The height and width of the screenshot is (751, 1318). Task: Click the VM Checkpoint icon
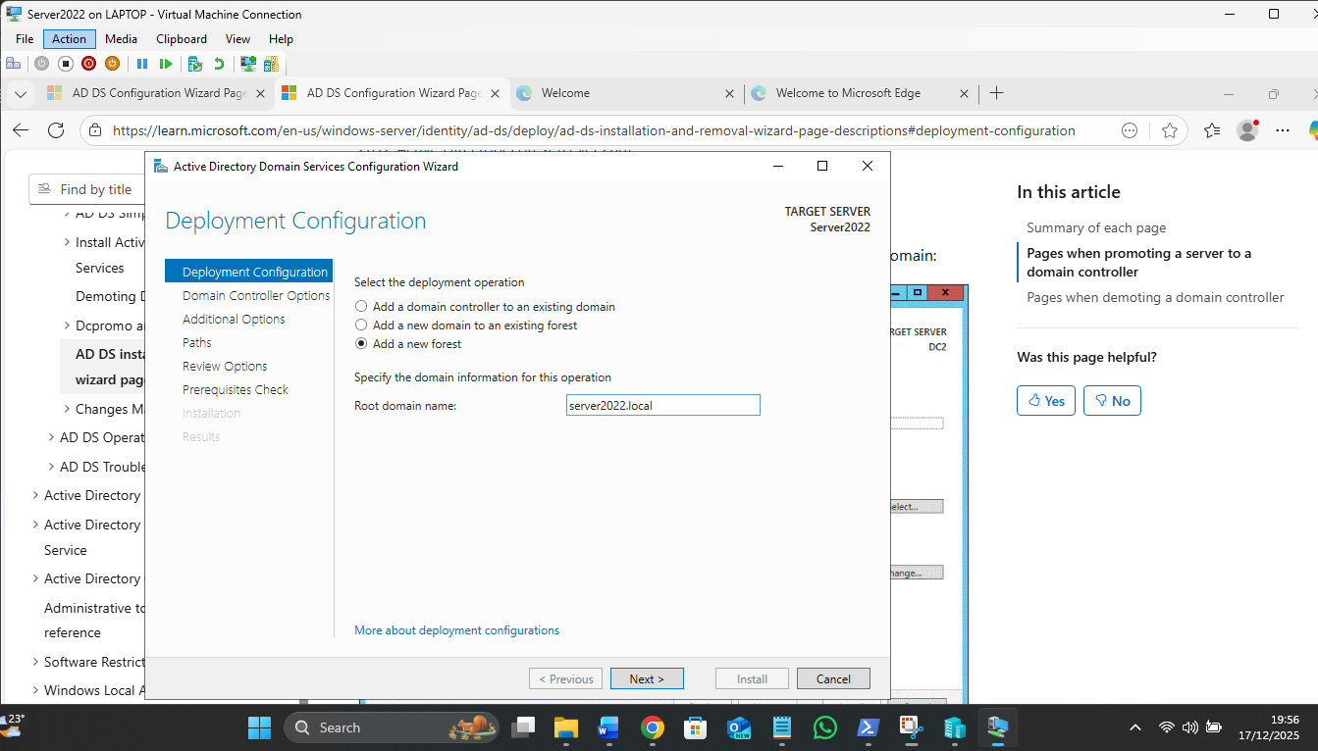click(194, 64)
